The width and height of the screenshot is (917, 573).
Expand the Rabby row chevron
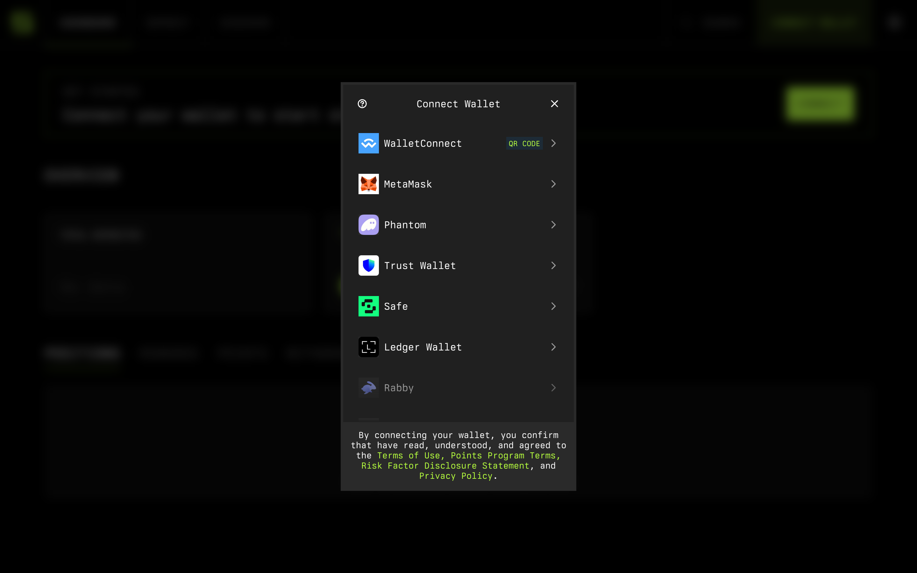(554, 388)
